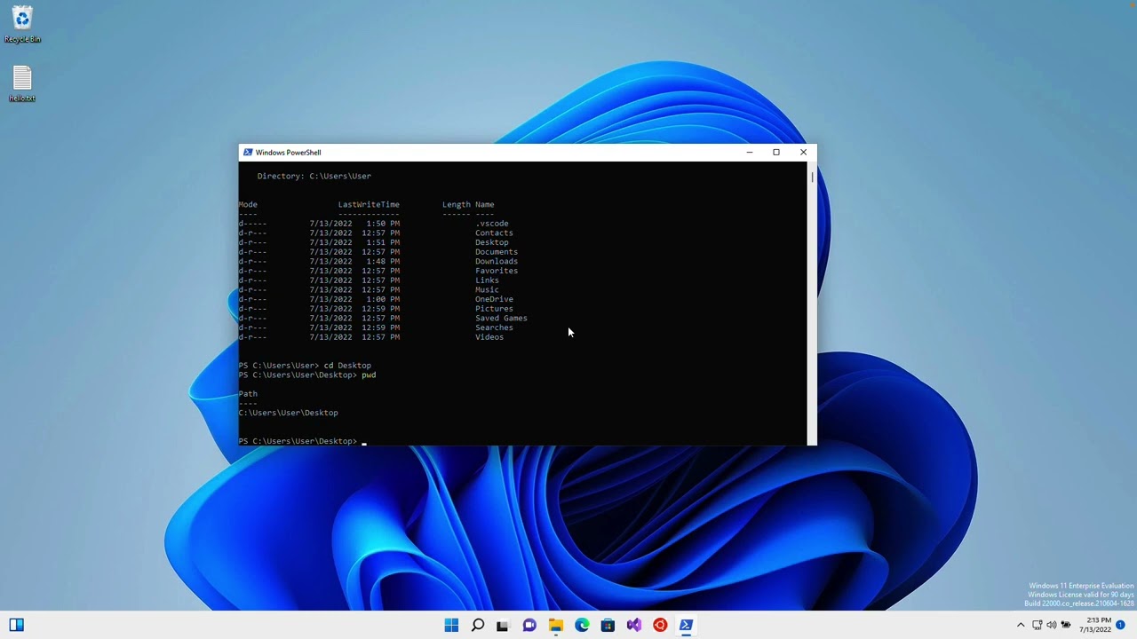Open taskbar Search magnifier
This screenshot has width=1137, height=639.
click(477, 625)
